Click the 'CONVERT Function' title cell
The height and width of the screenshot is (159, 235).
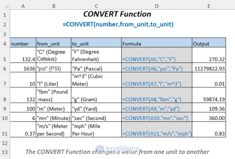[x=117, y=14]
